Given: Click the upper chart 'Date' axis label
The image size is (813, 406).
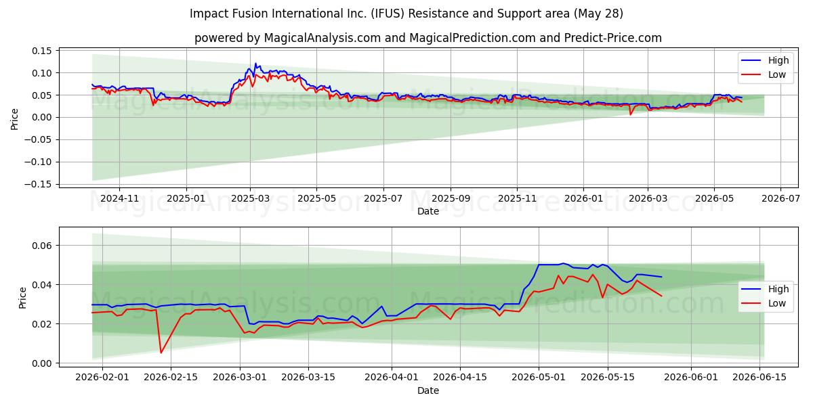Looking at the screenshot, I should click(x=428, y=211).
